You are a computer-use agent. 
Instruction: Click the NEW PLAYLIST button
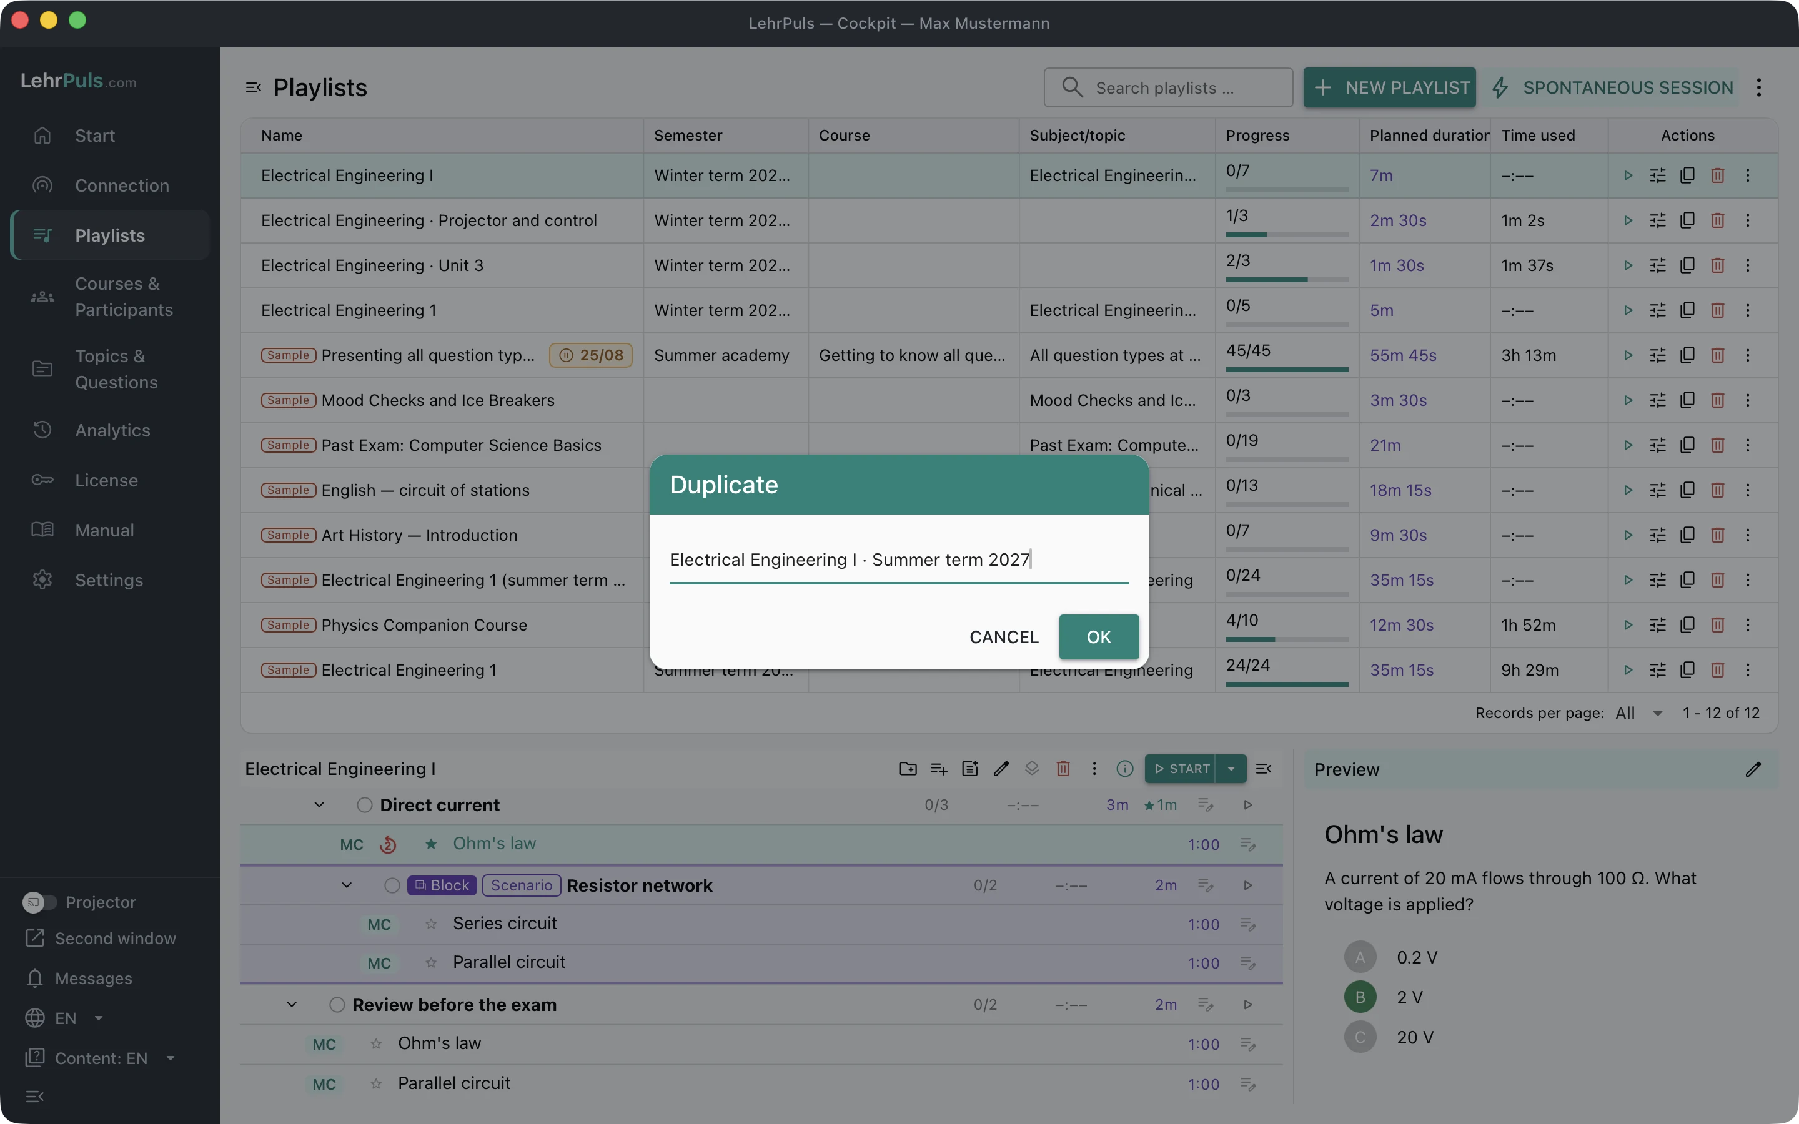tap(1389, 87)
